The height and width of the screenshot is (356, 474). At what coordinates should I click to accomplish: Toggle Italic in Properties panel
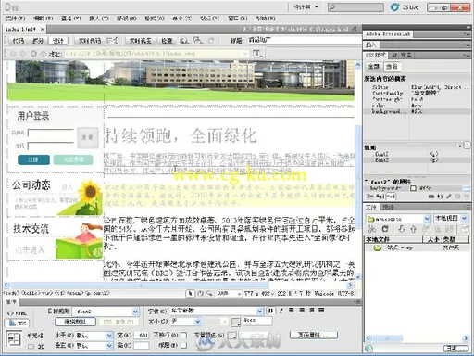coord(281,311)
